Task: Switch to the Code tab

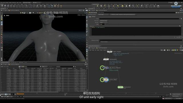Action: pyautogui.click(x=90, y=17)
